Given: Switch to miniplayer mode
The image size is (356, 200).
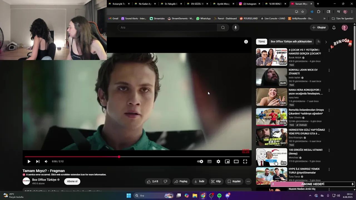Looking at the screenshot, I should coord(227,161).
